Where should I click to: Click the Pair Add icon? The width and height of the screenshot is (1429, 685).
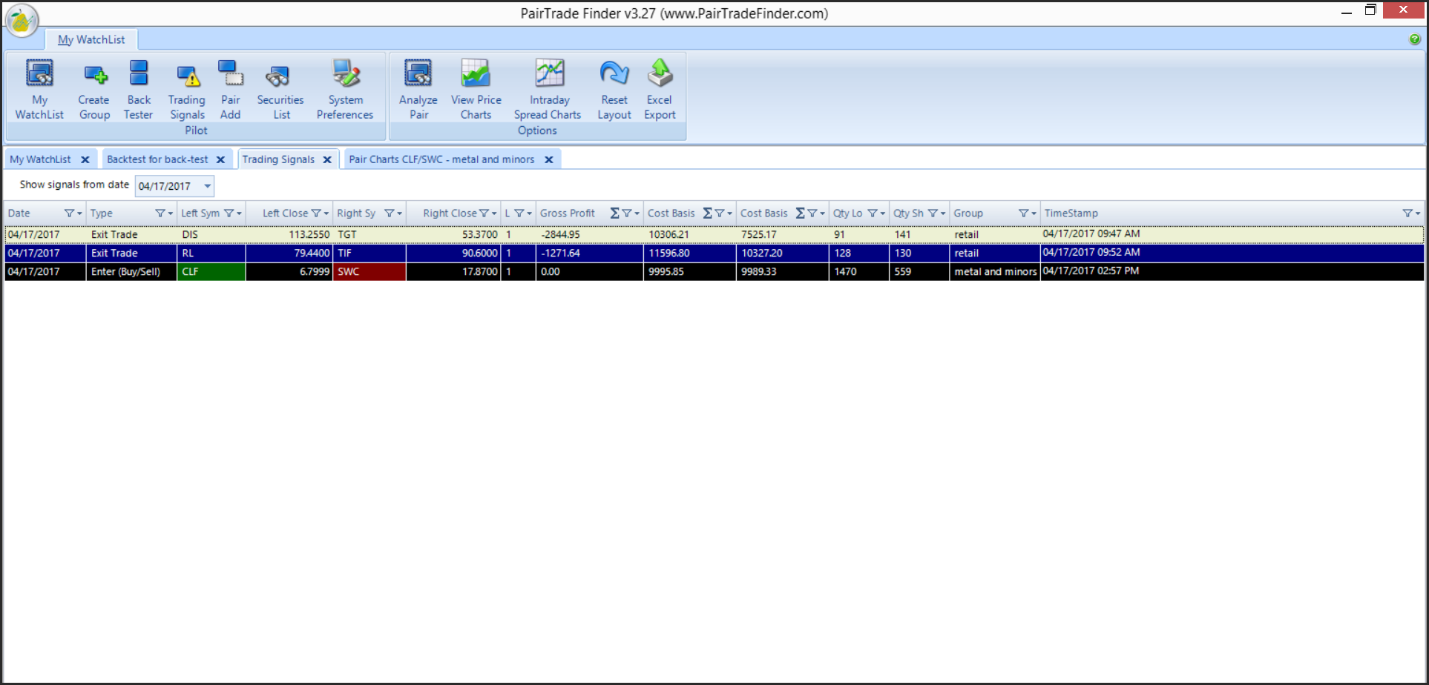point(230,89)
